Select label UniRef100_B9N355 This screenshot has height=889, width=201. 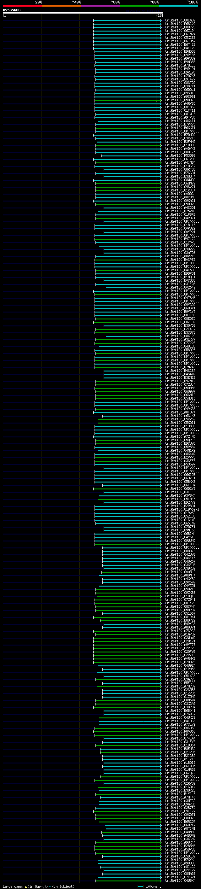point(180,62)
